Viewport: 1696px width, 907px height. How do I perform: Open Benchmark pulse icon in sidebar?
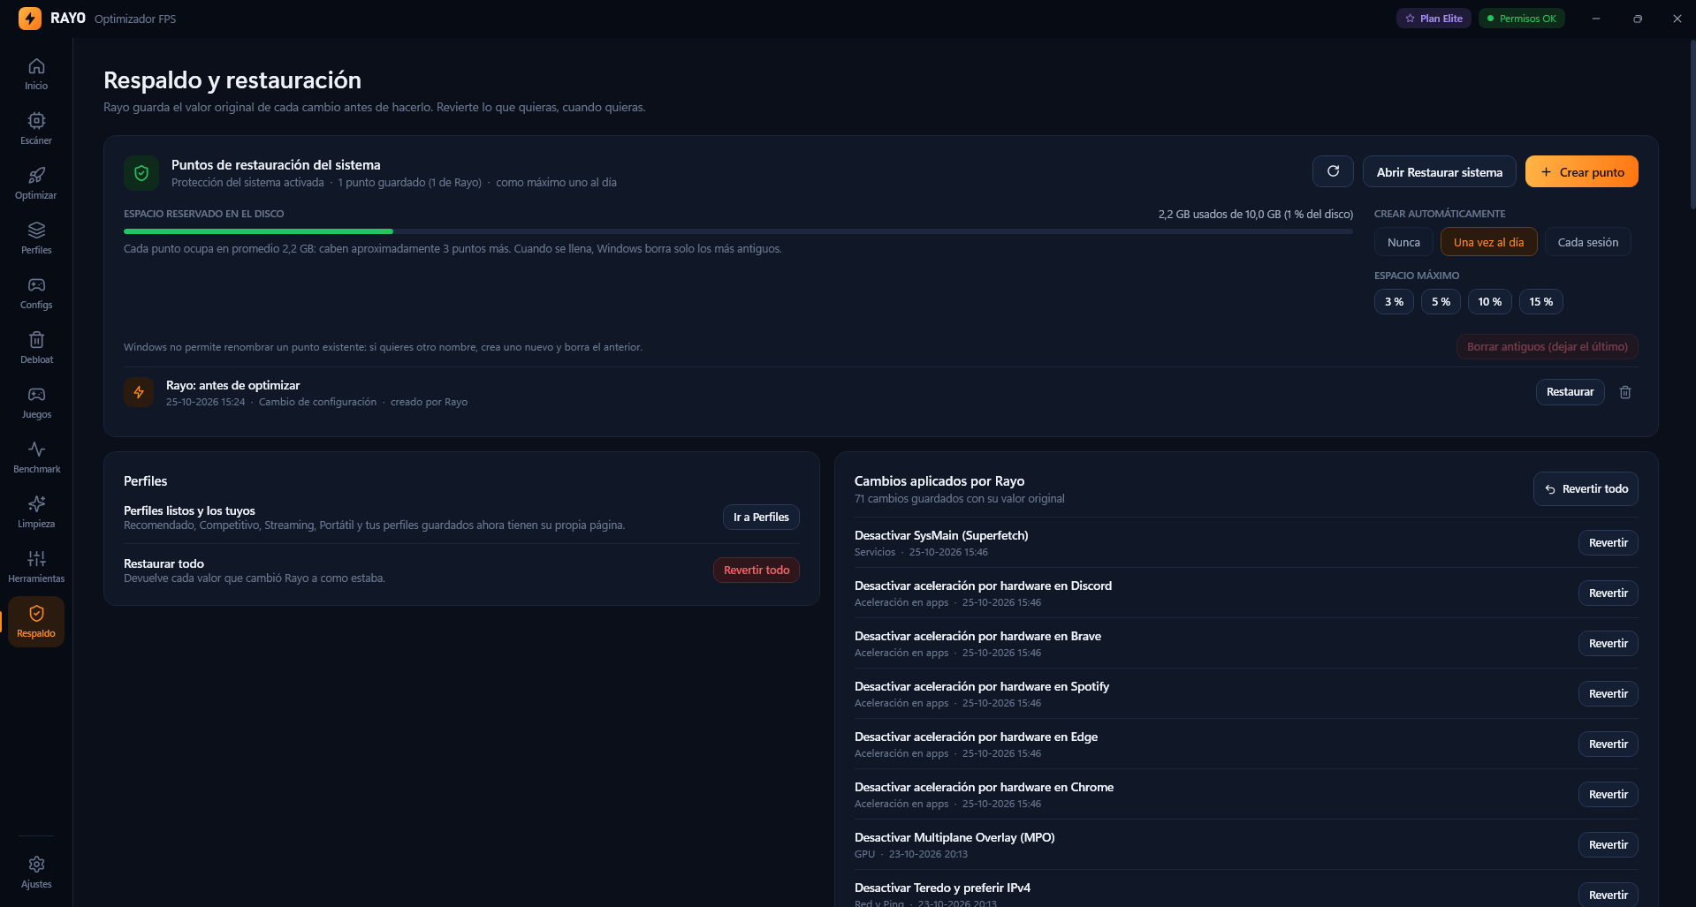point(36,450)
